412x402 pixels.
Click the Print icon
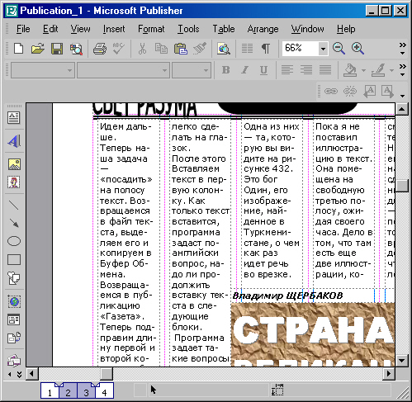100,49
